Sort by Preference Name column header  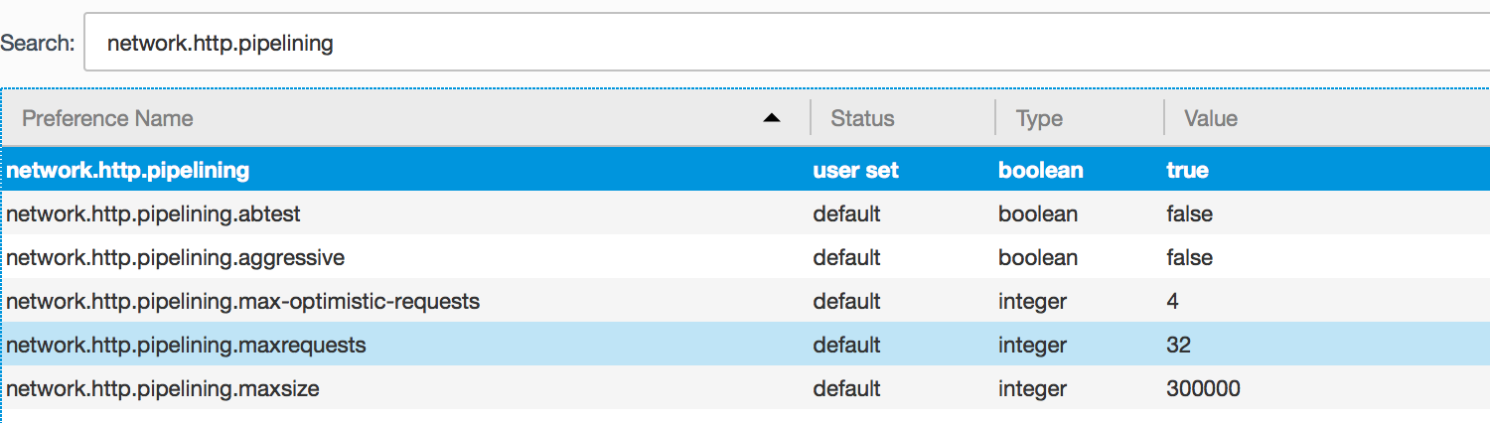point(107,119)
